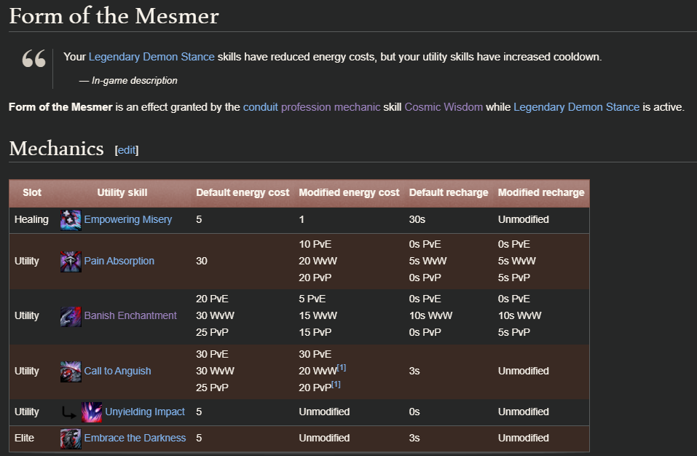
Task: Click Legendary Demon Stance link after 'while'
Action: click(x=577, y=107)
